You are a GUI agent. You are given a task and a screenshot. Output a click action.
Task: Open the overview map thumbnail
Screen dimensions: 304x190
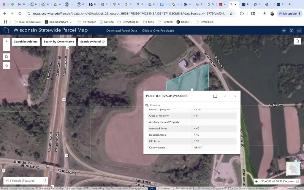(x=293, y=168)
